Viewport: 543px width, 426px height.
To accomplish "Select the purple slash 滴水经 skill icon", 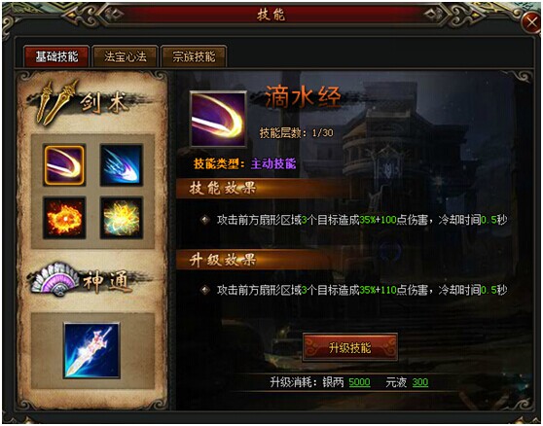I will 64,165.
